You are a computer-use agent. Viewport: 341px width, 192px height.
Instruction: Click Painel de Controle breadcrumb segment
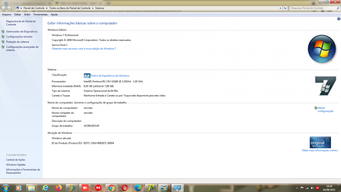coord(34,8)
